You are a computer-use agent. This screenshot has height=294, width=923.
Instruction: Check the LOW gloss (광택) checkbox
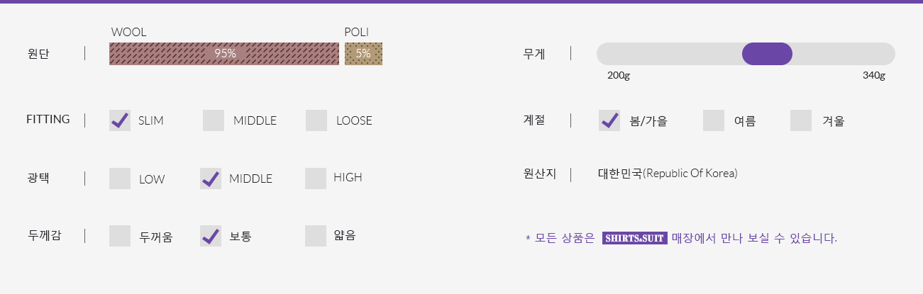[120, 179]
